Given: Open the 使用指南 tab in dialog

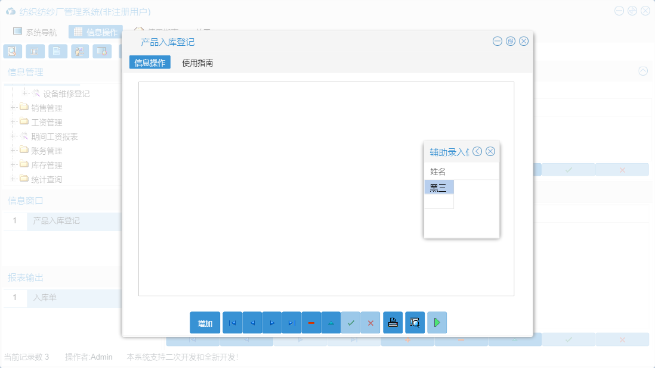Looking at the screenshot, I should [197, 63].
